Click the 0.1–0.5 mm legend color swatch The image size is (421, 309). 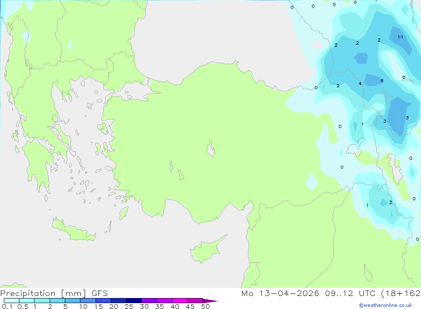coord(11,301)
